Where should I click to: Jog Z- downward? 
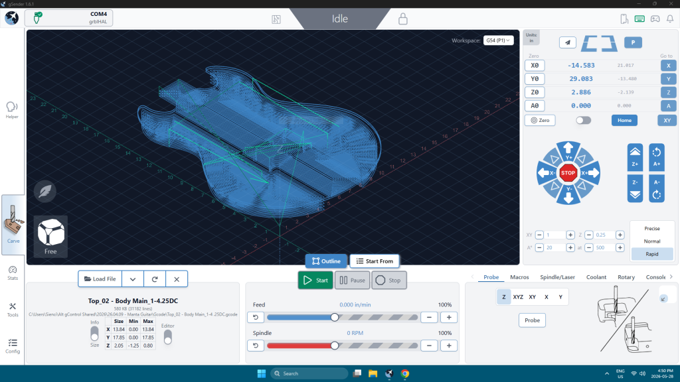[x=635, y=188]
